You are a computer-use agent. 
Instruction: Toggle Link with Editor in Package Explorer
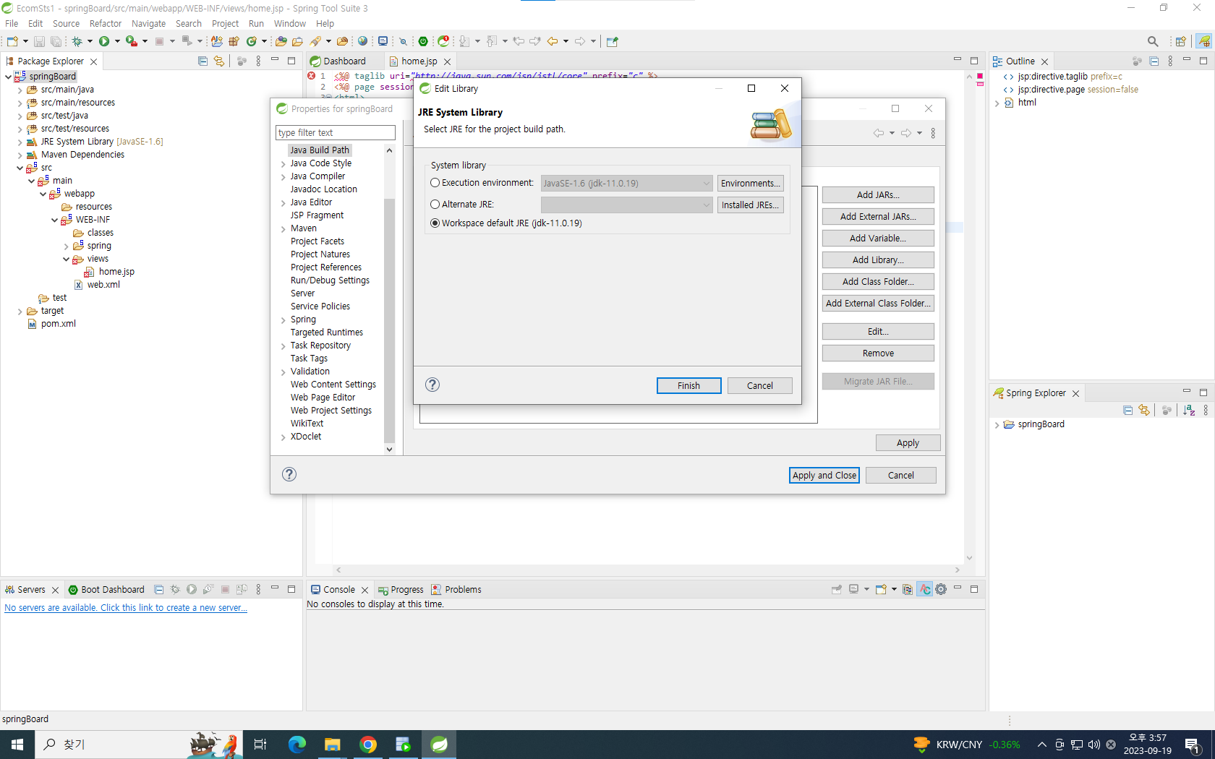point(219,61)
